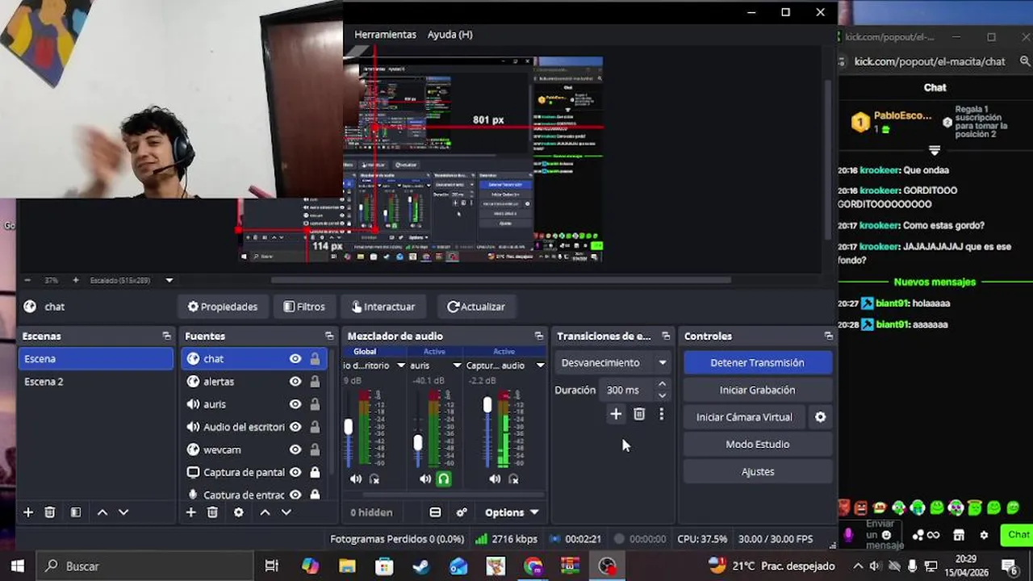Open advanced audio properties gears icon
The width and height of the screenshot is (1033, 581).
(462, 512)
